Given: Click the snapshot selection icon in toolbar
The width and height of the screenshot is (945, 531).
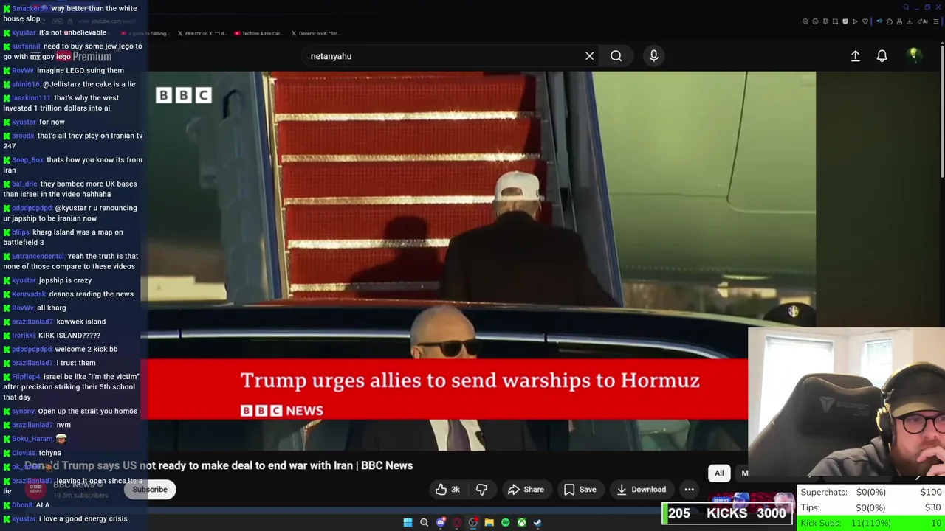Looking at the screenshot, I should point(835,21).
